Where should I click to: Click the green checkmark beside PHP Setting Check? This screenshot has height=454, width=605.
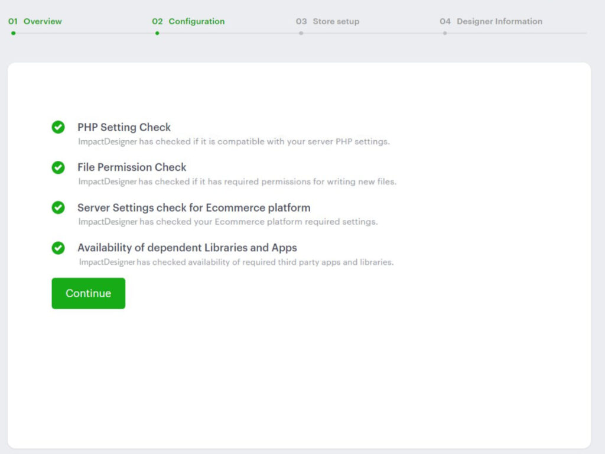tap(58, 127)
